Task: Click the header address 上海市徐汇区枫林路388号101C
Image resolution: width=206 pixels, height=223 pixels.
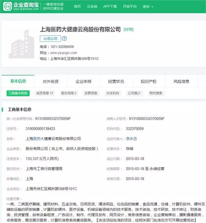Action: [x=75, y=59]
